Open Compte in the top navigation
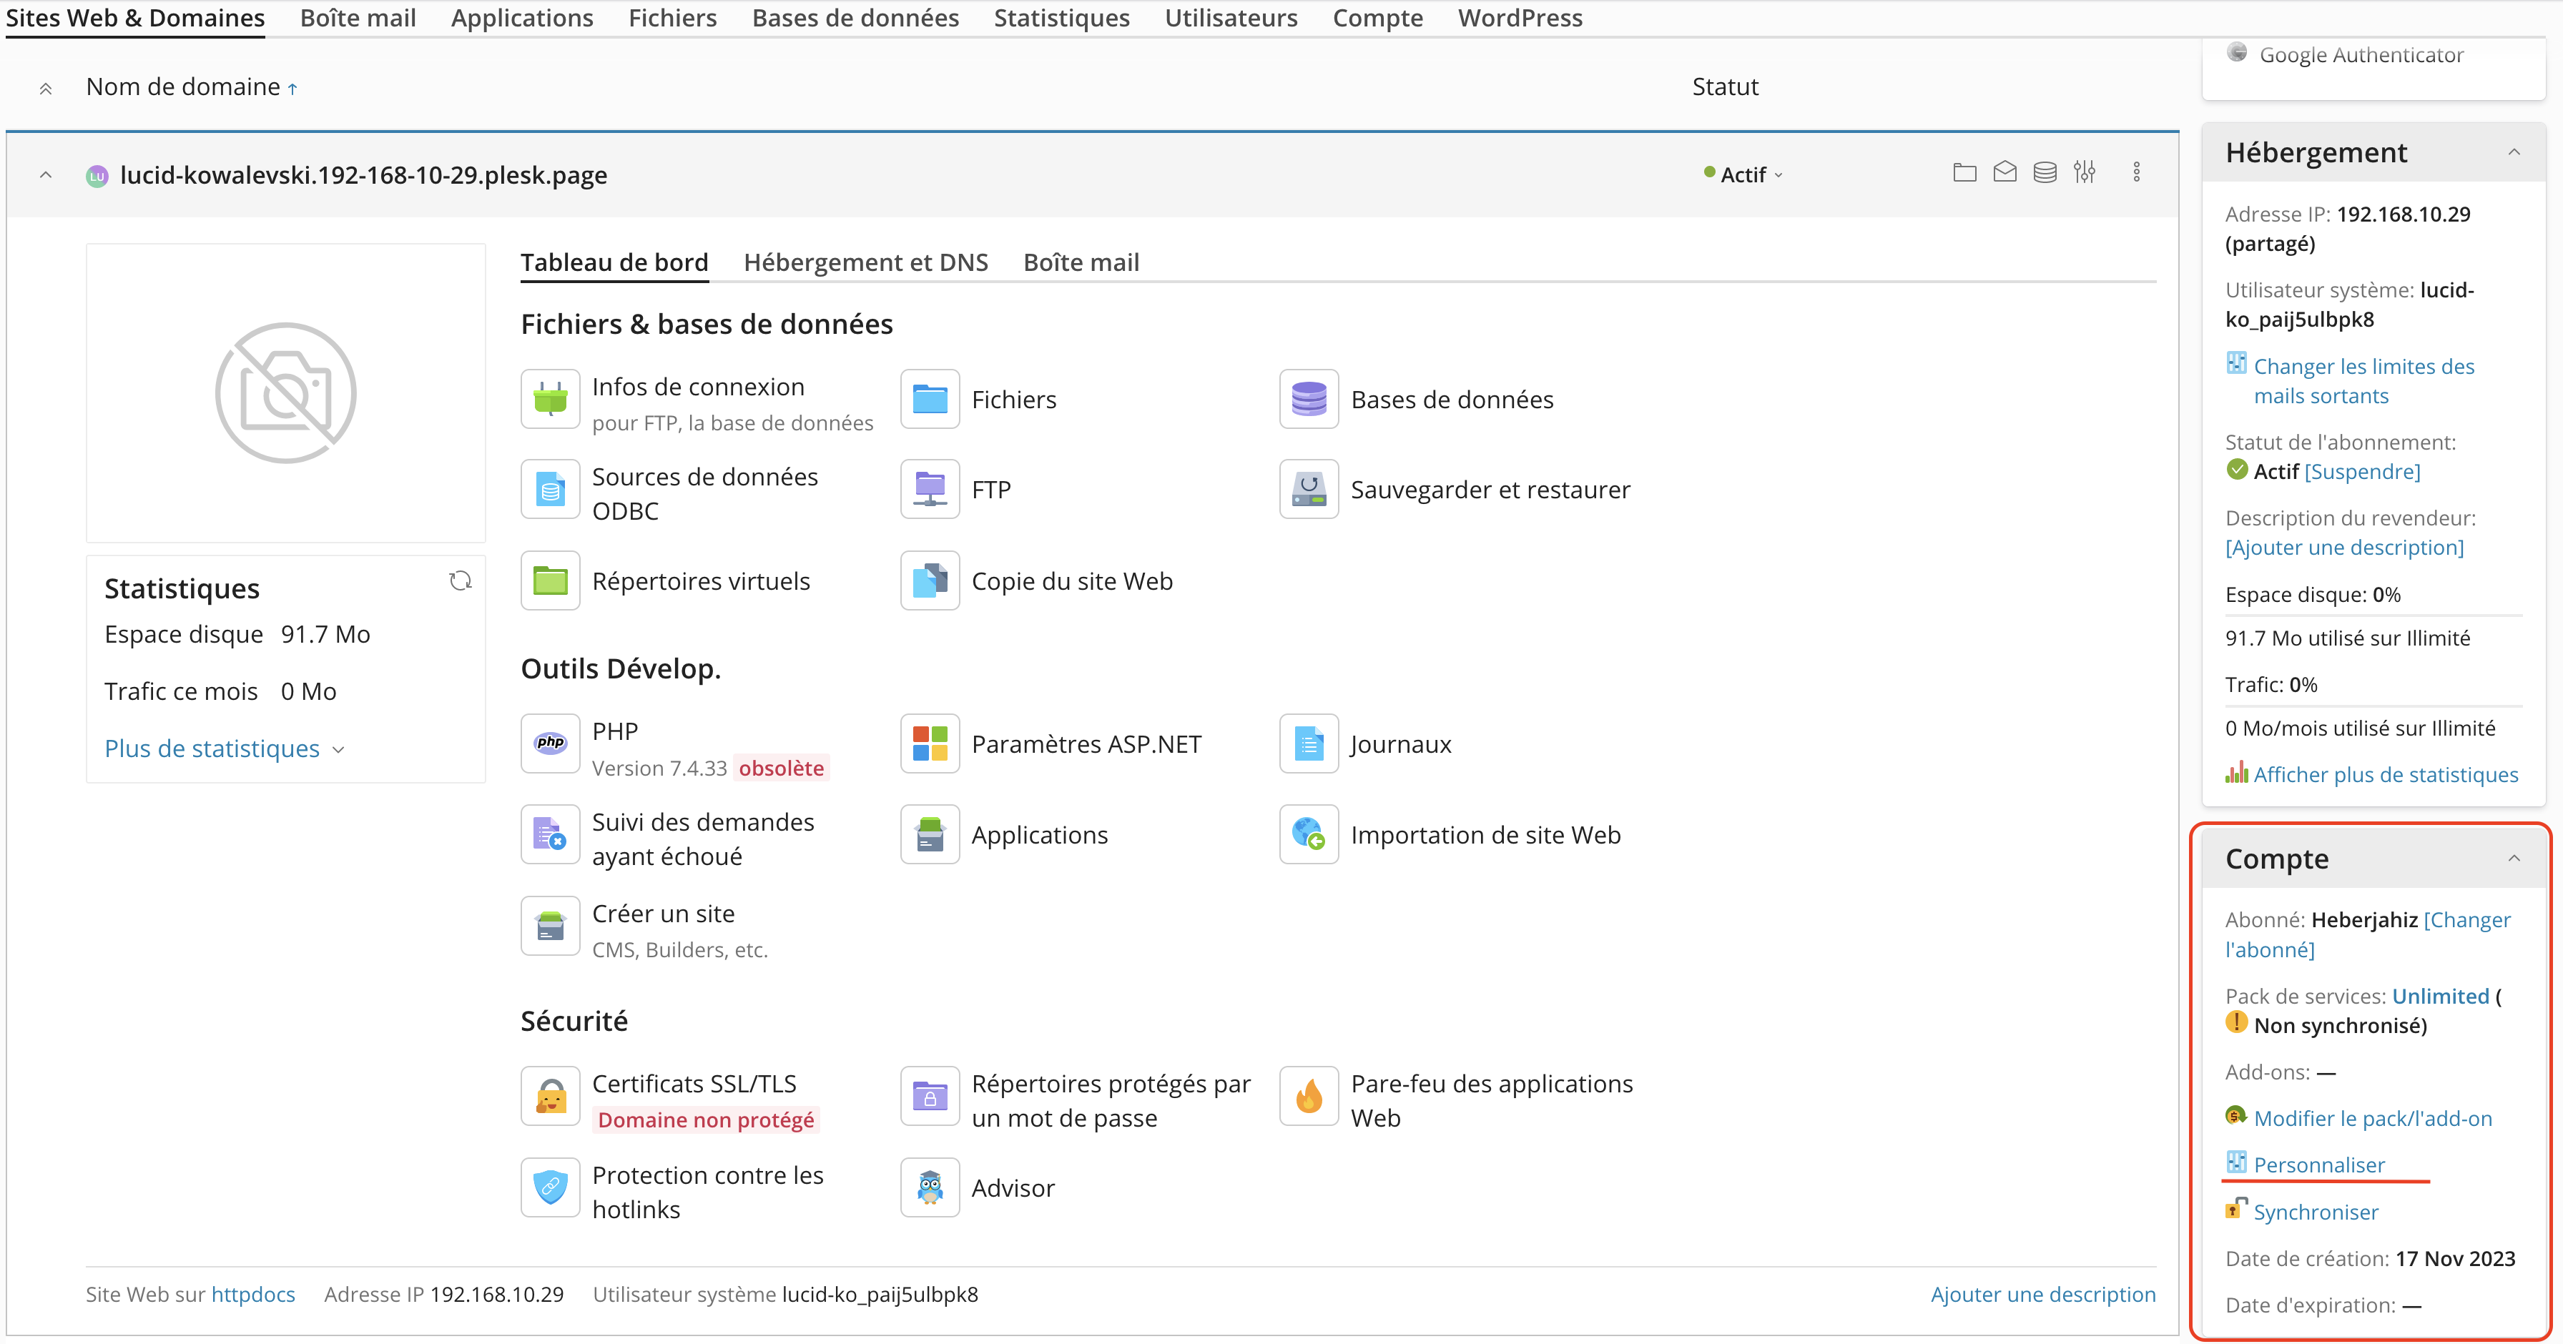2563x1344 pixels. (x=1377, y=18)
